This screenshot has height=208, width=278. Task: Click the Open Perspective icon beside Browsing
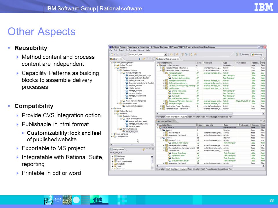[237, 55]
